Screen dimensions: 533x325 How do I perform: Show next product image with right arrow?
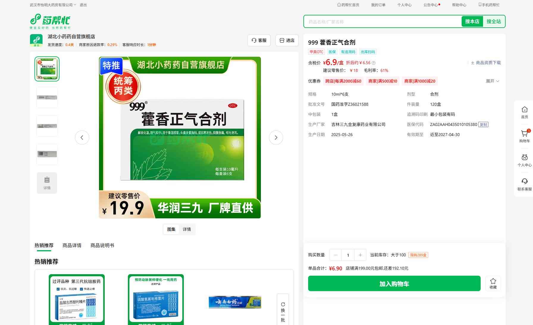point(276,138)
